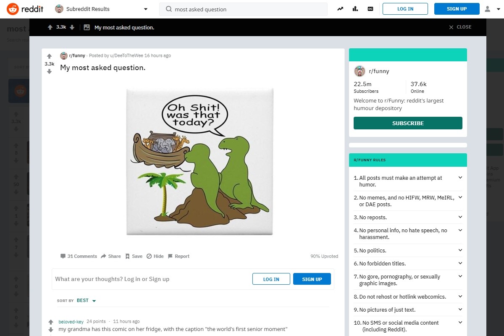This screenshot has width=504, height=336.
Task: Click the '90% Upvoted' text
Action: pos(324,256)
